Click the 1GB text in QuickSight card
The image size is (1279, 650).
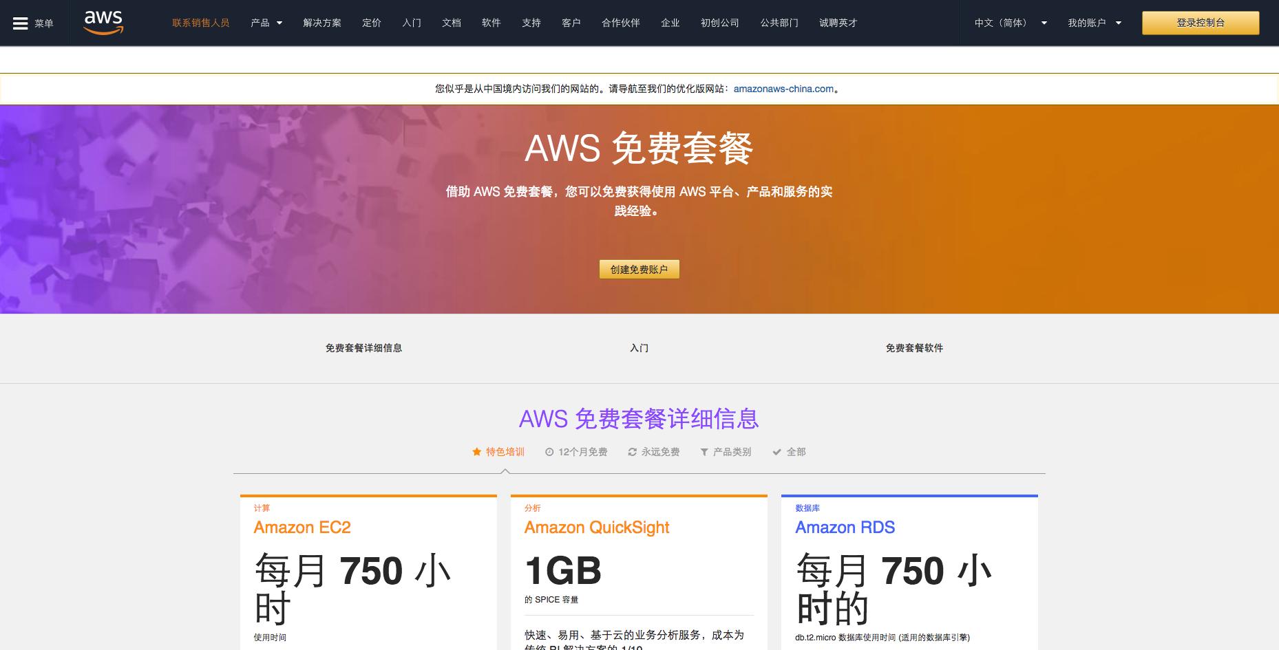(563, 571)
